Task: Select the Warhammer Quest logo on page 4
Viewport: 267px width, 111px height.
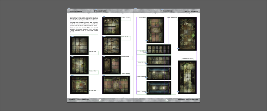Action: (x=100, y=11)
